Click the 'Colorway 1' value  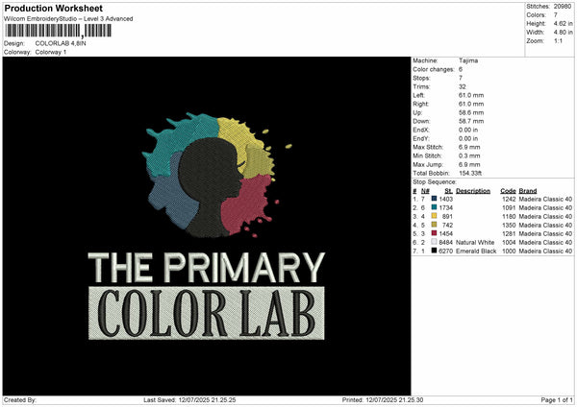(51, 52)
